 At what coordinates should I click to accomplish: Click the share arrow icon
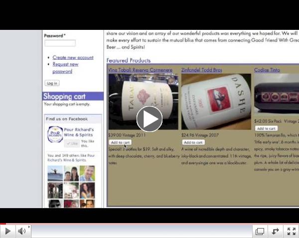click(x=275, y=231)
